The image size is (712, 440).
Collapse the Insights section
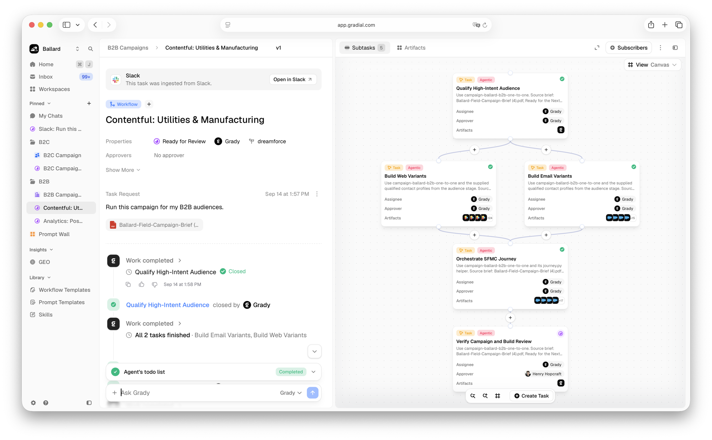pos(41,250)
